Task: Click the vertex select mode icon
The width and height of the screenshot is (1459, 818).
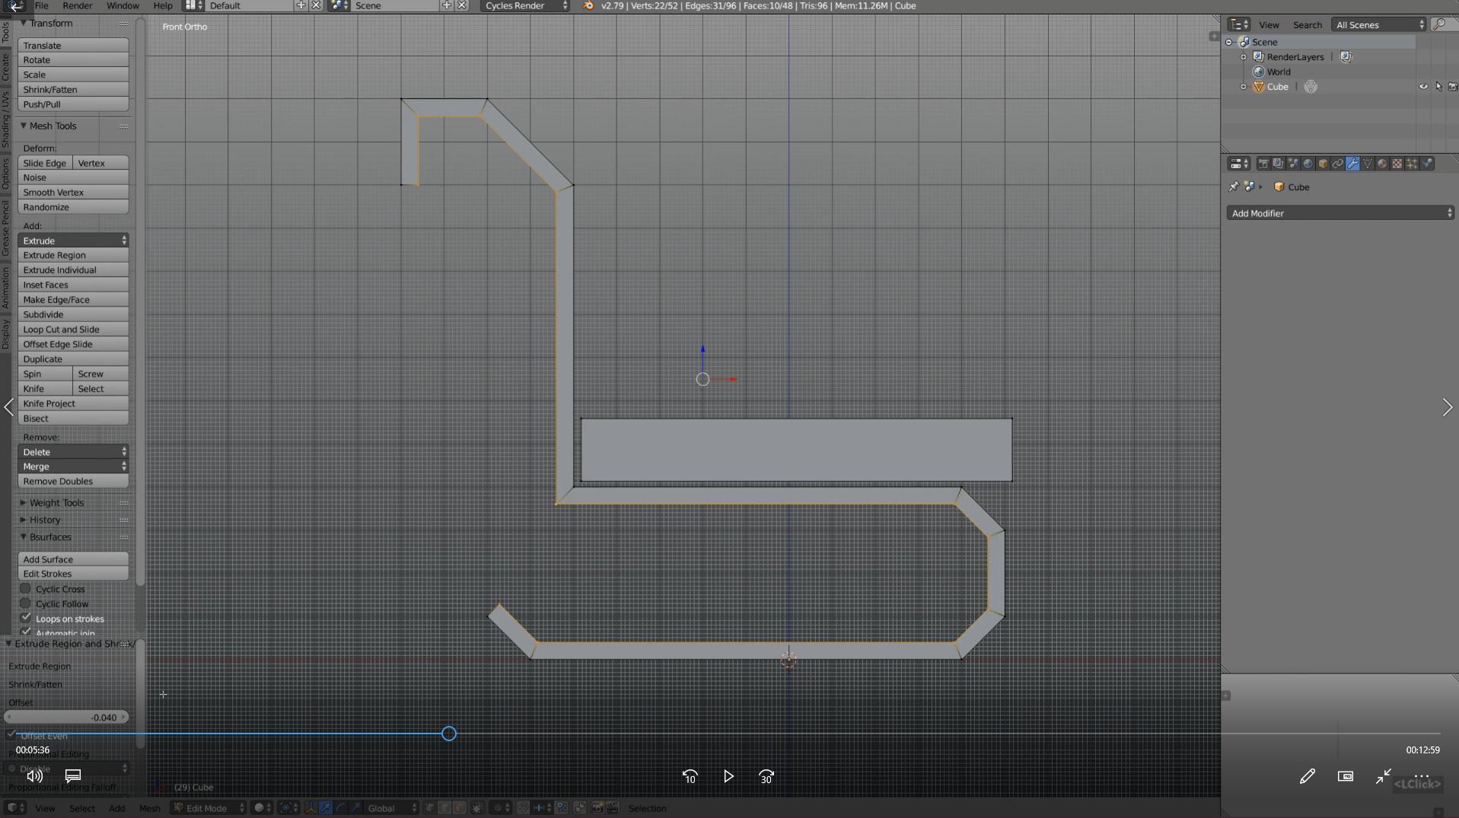Action: click(430, 808)
